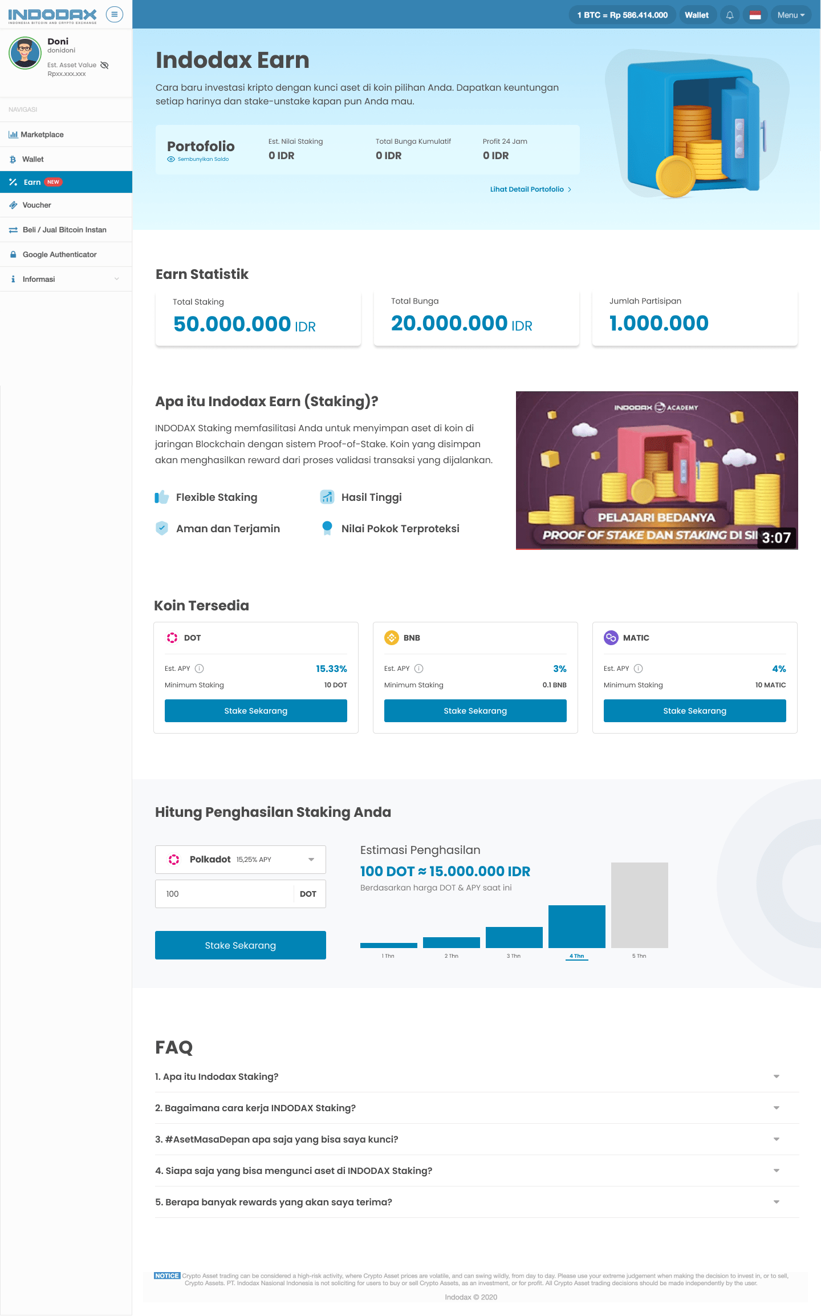Click the 1.000.000 Jumlah Partisipan value
Viewport: 821px width, 1316px height.
point(659,323)
